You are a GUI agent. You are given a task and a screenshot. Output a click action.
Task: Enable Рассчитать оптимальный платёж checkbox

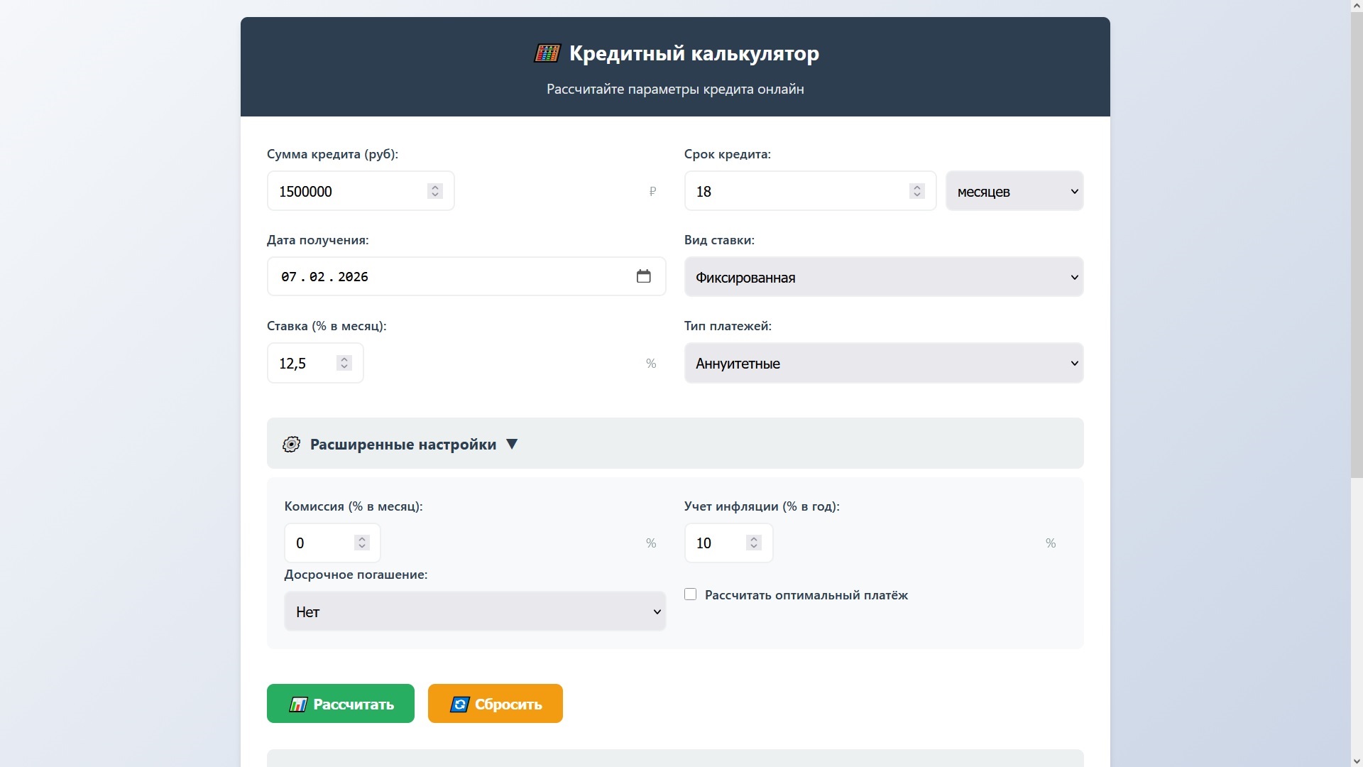690,594
